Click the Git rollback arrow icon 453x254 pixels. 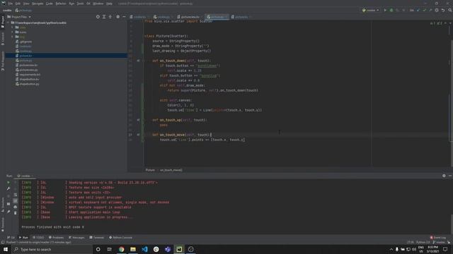tap(443, 10)
